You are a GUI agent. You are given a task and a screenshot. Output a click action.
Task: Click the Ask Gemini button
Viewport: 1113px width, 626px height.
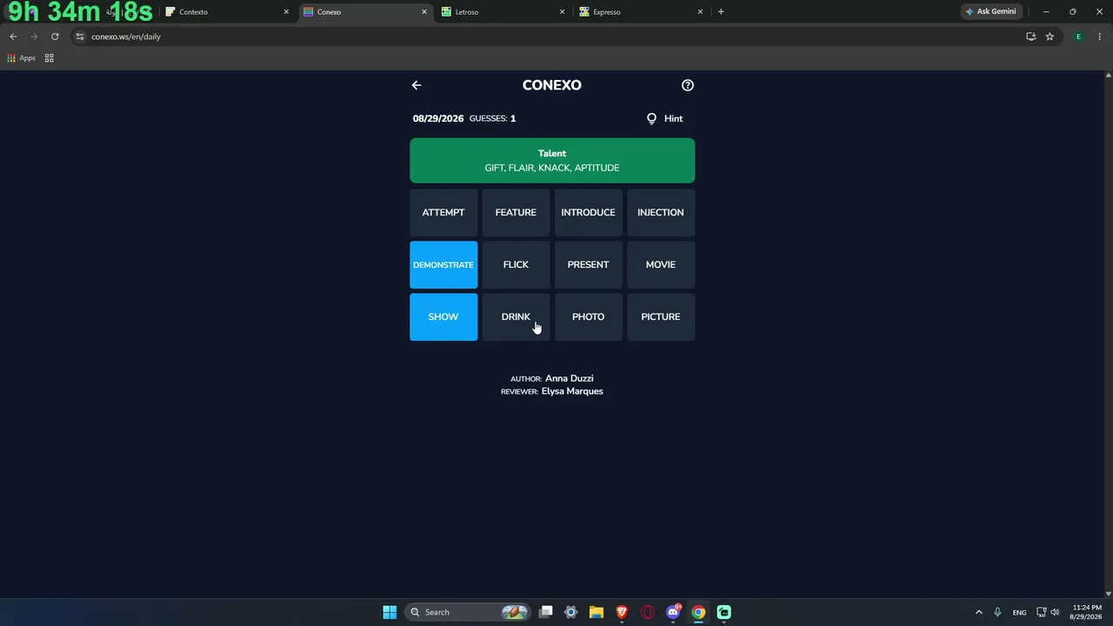point(990,12)
